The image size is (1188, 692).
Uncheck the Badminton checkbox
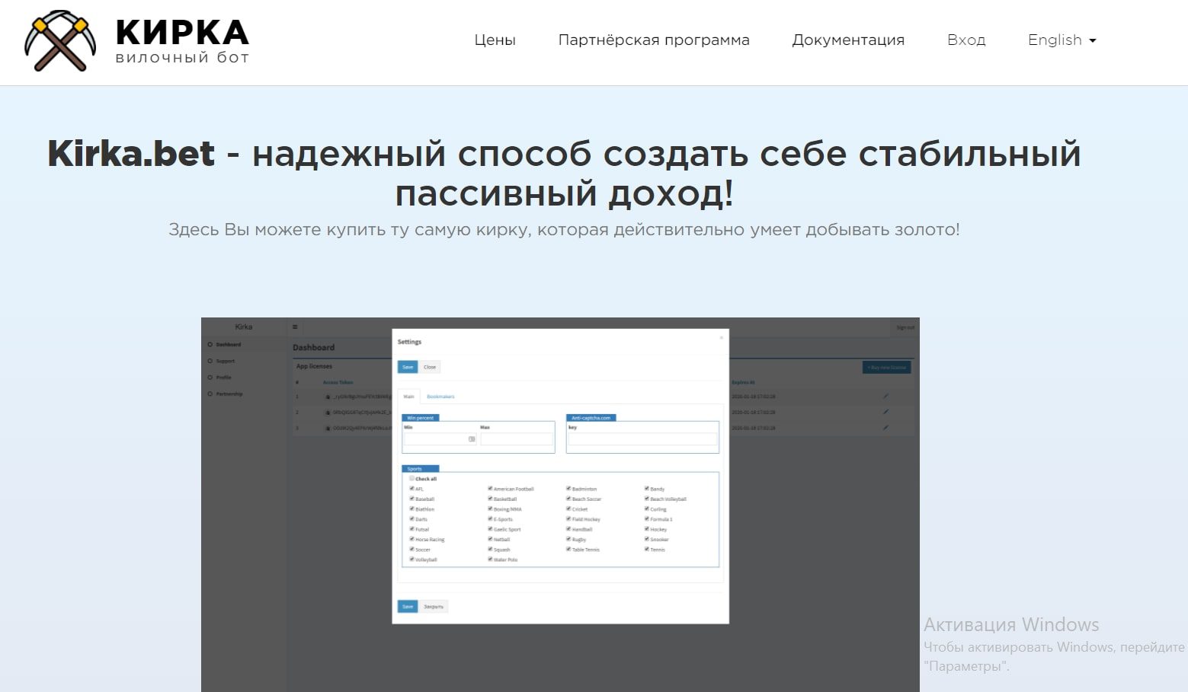[x=568, y=489]
